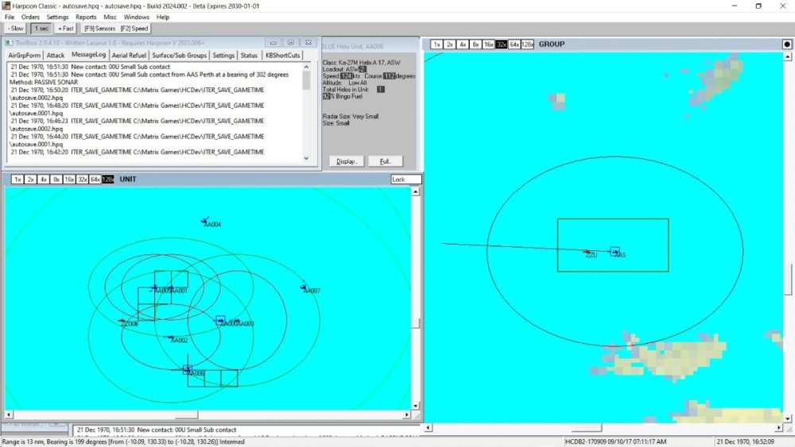Open the Orders menu
This screenshot has width=795, height=447.
pyautogui.click(x=30, y=17)
